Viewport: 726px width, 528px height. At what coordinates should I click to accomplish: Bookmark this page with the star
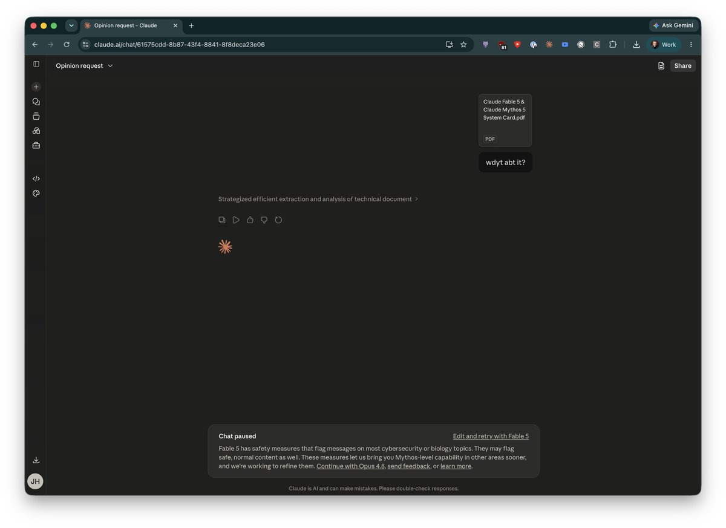click(463, 45)
